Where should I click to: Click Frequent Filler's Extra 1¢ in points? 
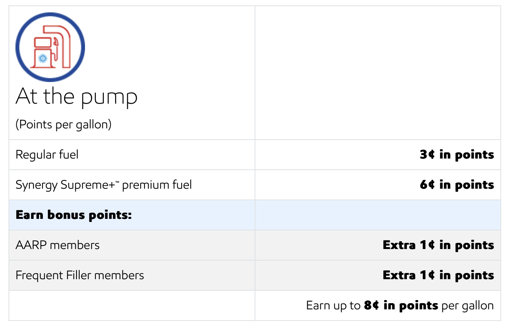click(438, 275)
